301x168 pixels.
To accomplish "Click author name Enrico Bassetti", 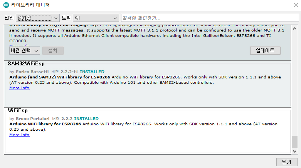I will tap(32, 72).
